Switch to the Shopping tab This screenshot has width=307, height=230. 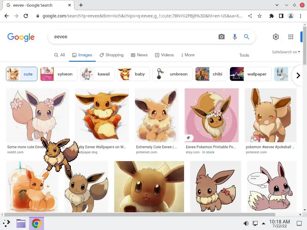point(112,55)
